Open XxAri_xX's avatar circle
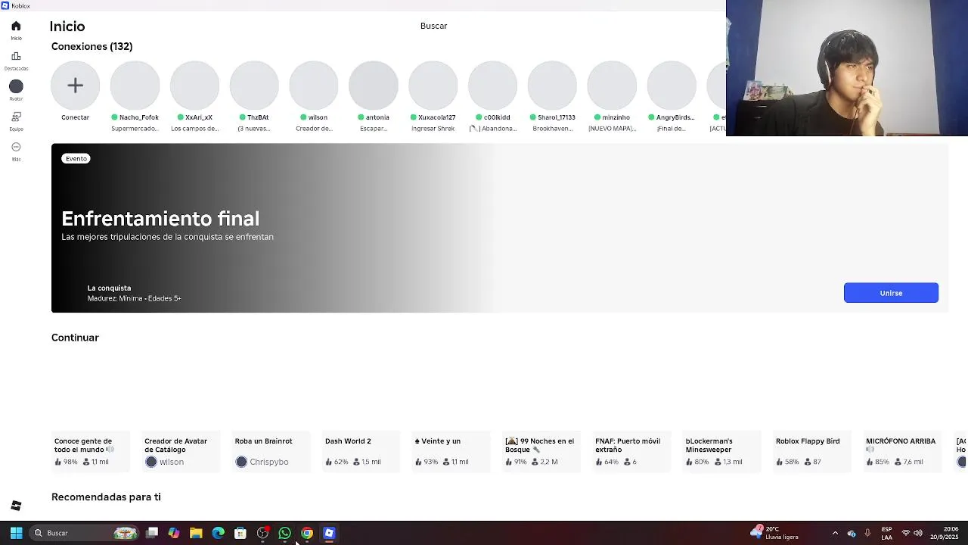The width and height of the screenshot is (968, 545). (194, 86)
